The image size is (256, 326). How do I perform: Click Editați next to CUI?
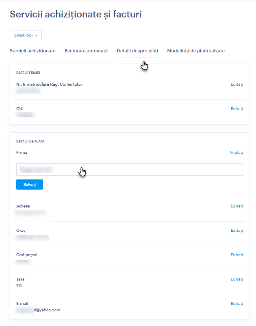tap(236, 109)
